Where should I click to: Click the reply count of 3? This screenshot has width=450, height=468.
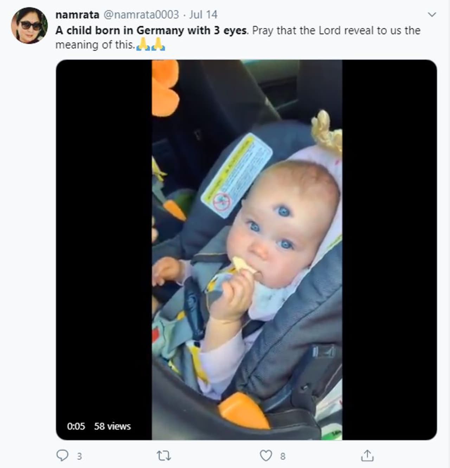pyautogui.click(x=79, y=456)
